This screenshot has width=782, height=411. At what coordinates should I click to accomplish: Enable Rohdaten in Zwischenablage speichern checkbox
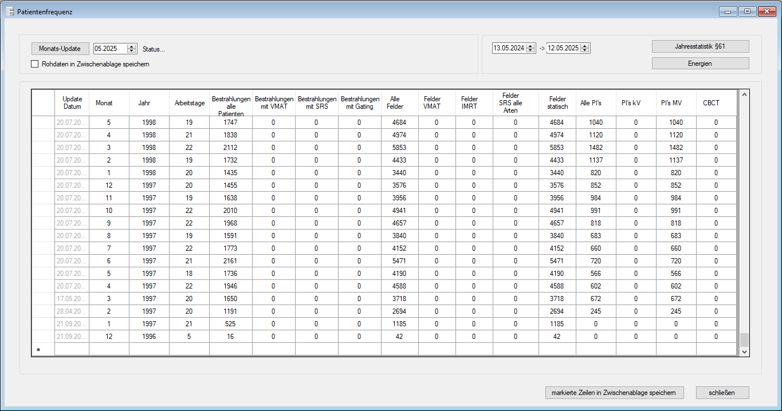click(x=35, y=64)
